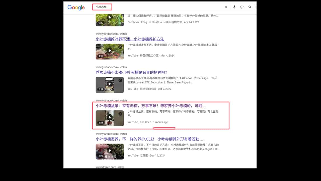Click the preview icon on the 1:15 thumbnail
Screen dimensions: 321x181
[x=120, y=47]
